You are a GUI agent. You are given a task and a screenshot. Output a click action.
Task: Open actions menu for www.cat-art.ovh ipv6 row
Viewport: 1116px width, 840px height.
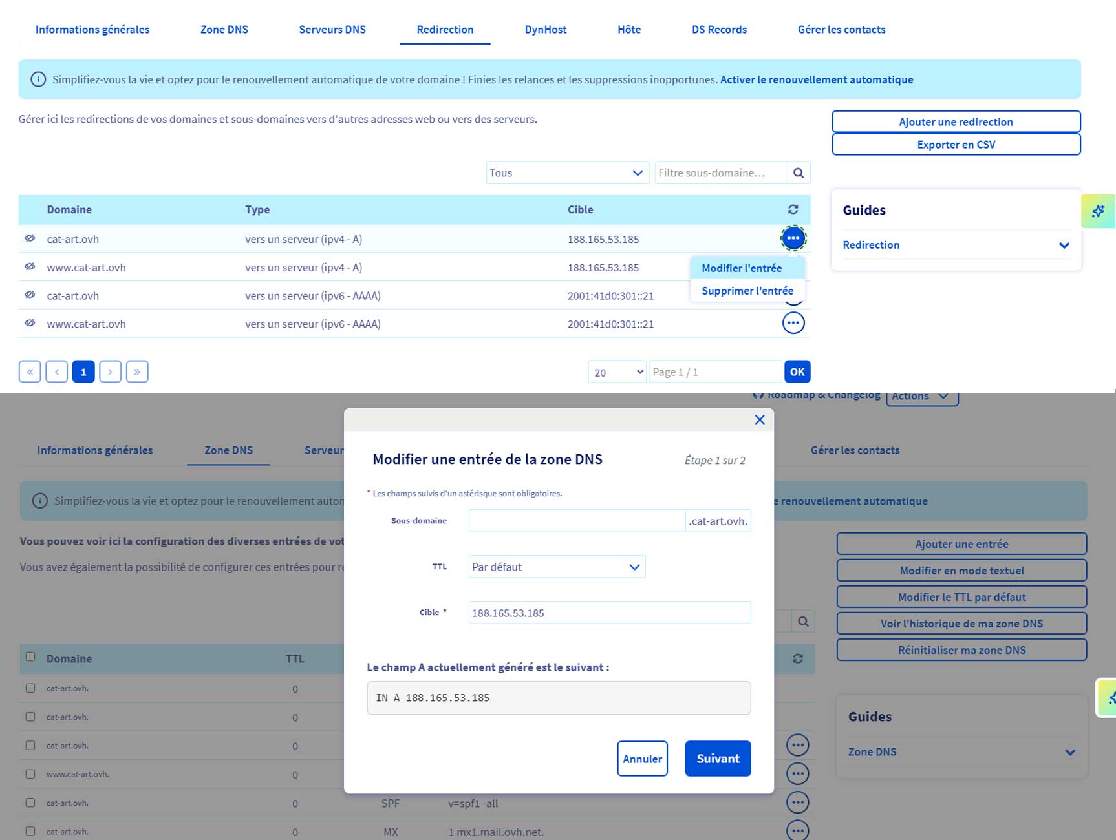point(793,323)
